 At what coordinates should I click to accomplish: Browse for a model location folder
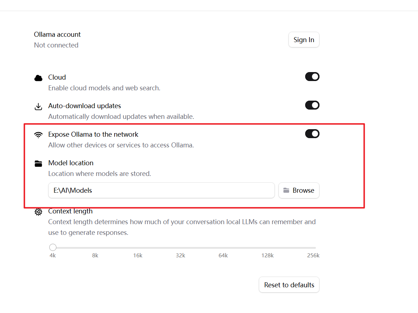click(299, 190)
